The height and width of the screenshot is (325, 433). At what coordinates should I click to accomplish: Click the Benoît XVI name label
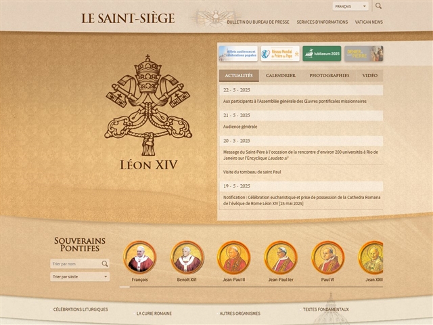[x=187, y=280]
